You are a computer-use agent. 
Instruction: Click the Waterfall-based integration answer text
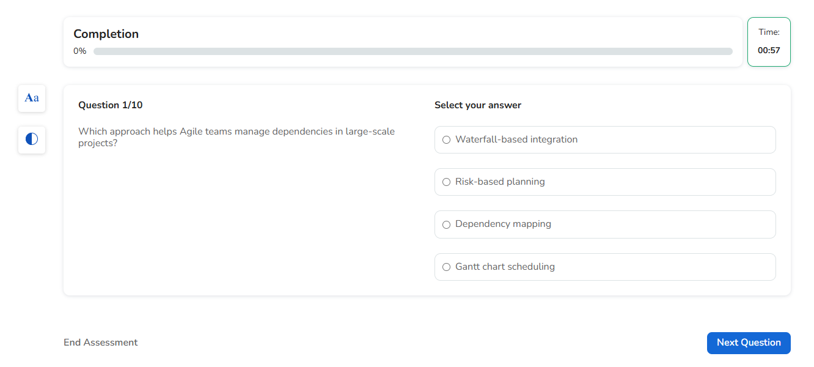[516, 139]
